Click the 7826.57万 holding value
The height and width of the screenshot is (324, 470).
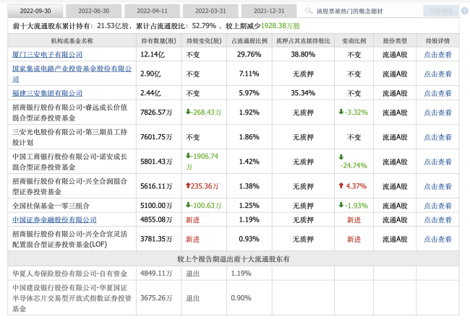click(156, 113)
